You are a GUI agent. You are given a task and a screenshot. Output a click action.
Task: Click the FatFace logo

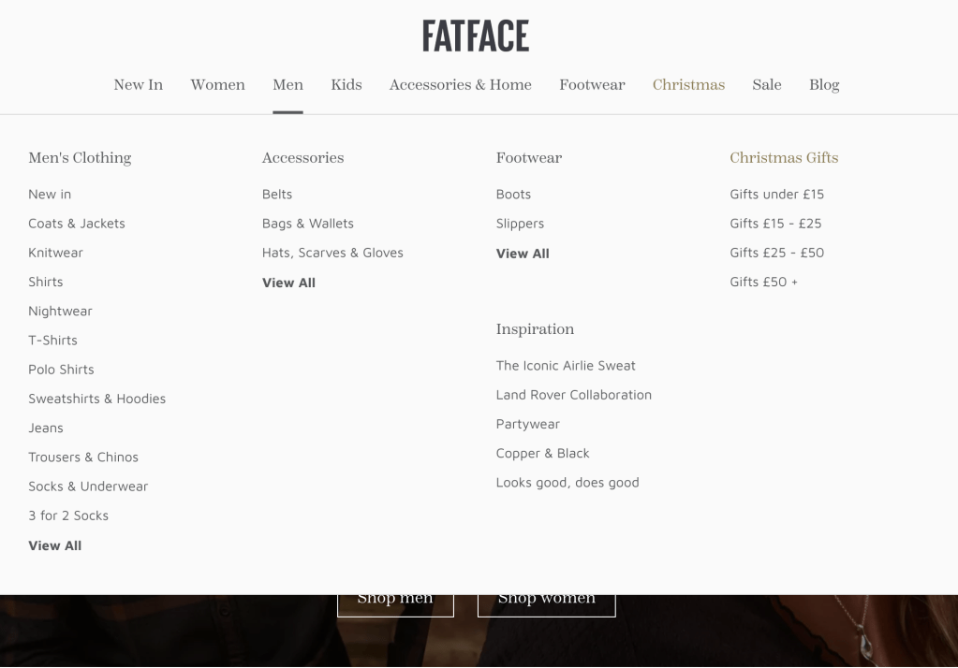(x=475, y=36)
